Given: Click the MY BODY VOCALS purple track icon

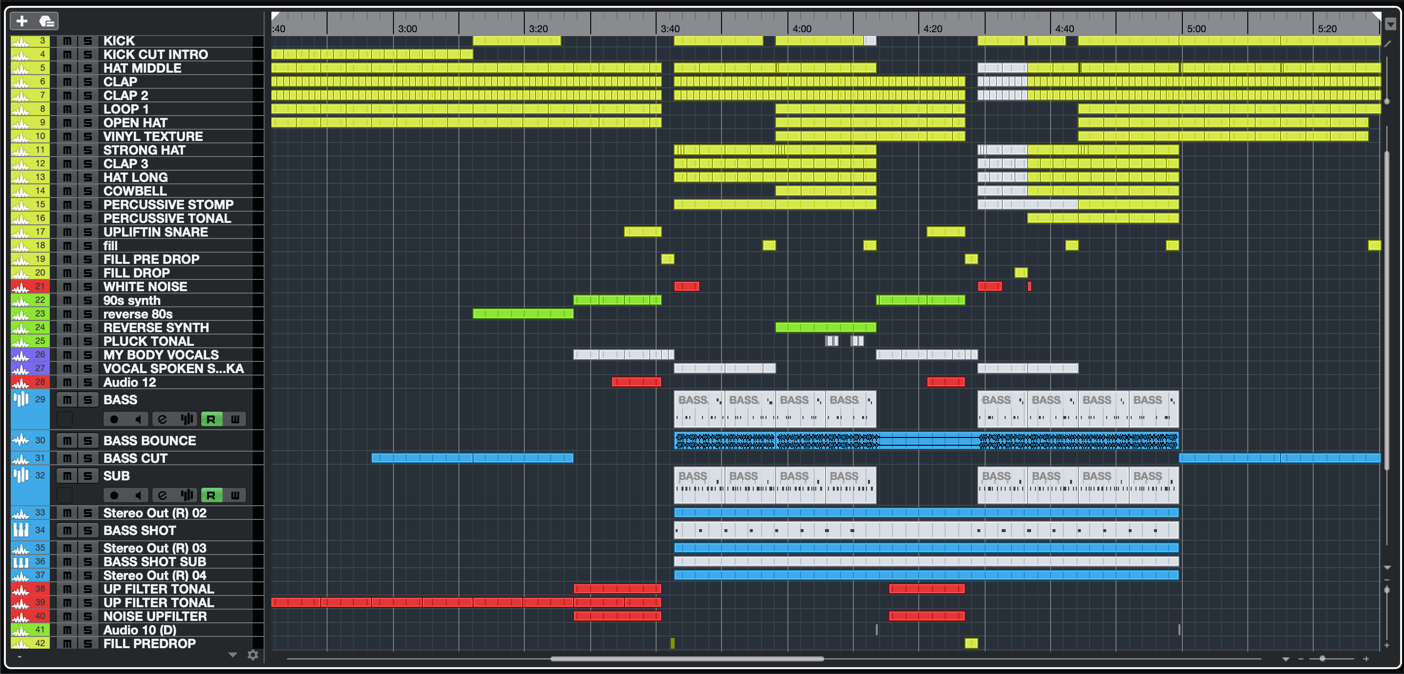Looking at the screenshot, I should pyautogui.click(x=20, y=355).
